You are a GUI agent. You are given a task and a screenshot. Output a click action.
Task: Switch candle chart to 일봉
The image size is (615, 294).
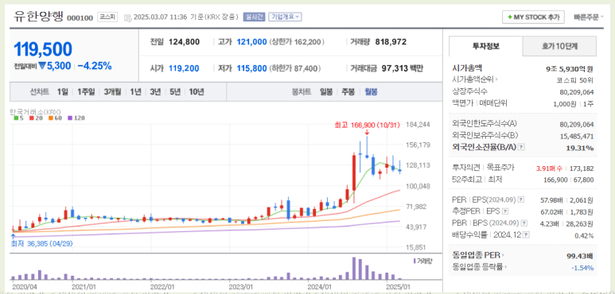tap(326, 92)
